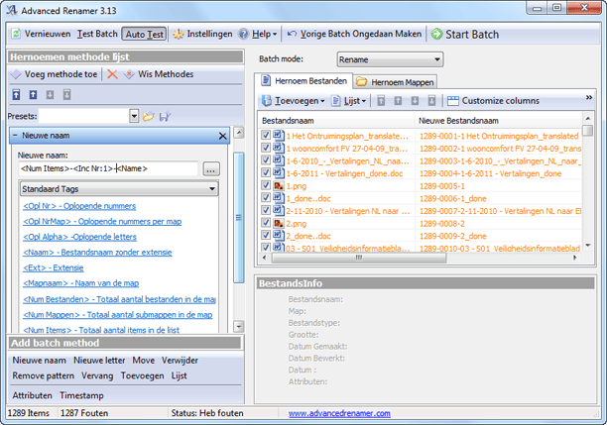Click Start Batch play icon

point(437,34)
